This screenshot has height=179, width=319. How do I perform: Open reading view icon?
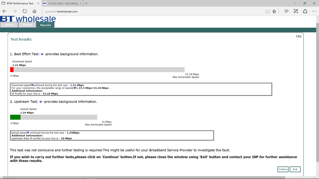(x=268, y=11)
